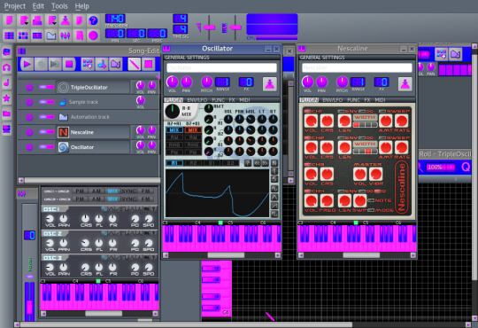
Task: Open the FX tab in Nescaline window
Action: [x=367, y=100]
